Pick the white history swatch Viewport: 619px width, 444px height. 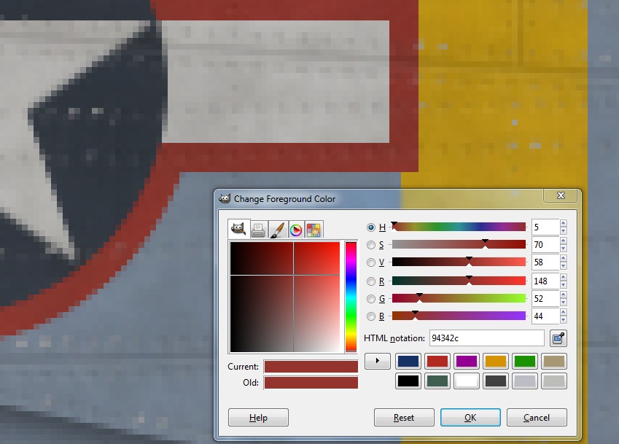pyautogui.click(x=466, y=381)
